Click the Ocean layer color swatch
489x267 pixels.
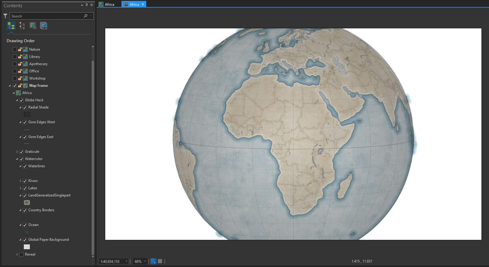click(27, 232)
